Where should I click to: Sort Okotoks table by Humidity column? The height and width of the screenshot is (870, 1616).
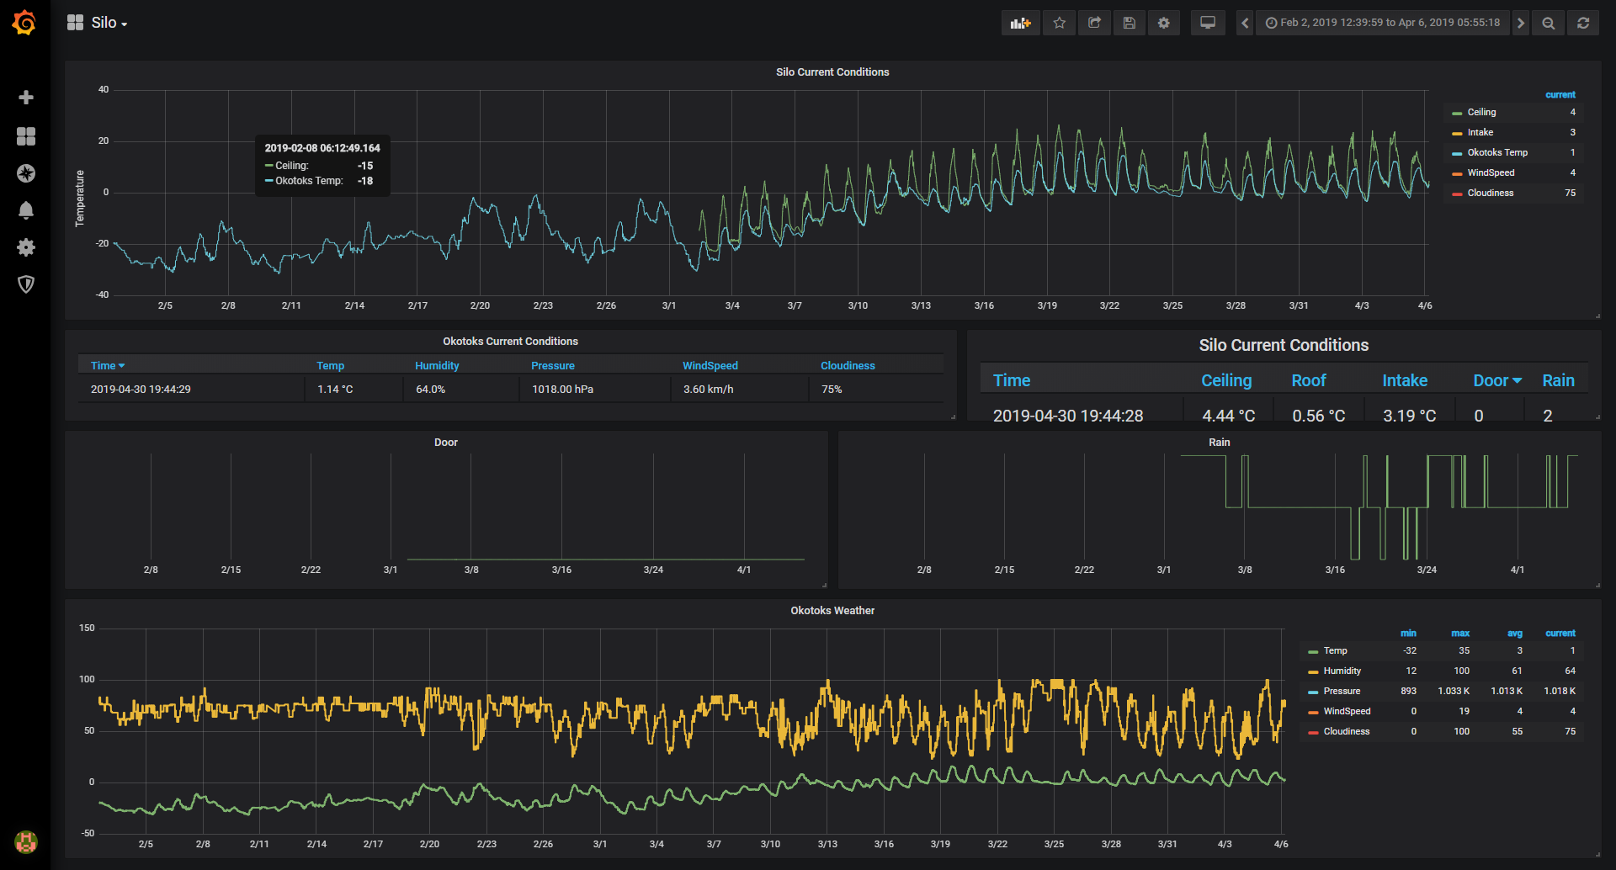pos(437,365)
